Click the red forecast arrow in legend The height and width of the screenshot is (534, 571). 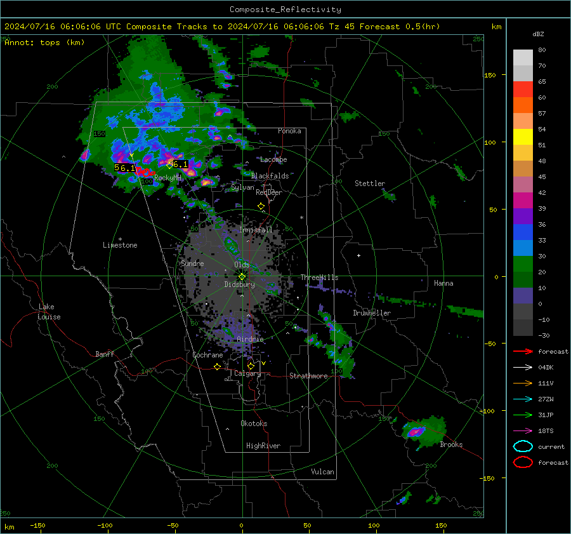coord(523,351)
